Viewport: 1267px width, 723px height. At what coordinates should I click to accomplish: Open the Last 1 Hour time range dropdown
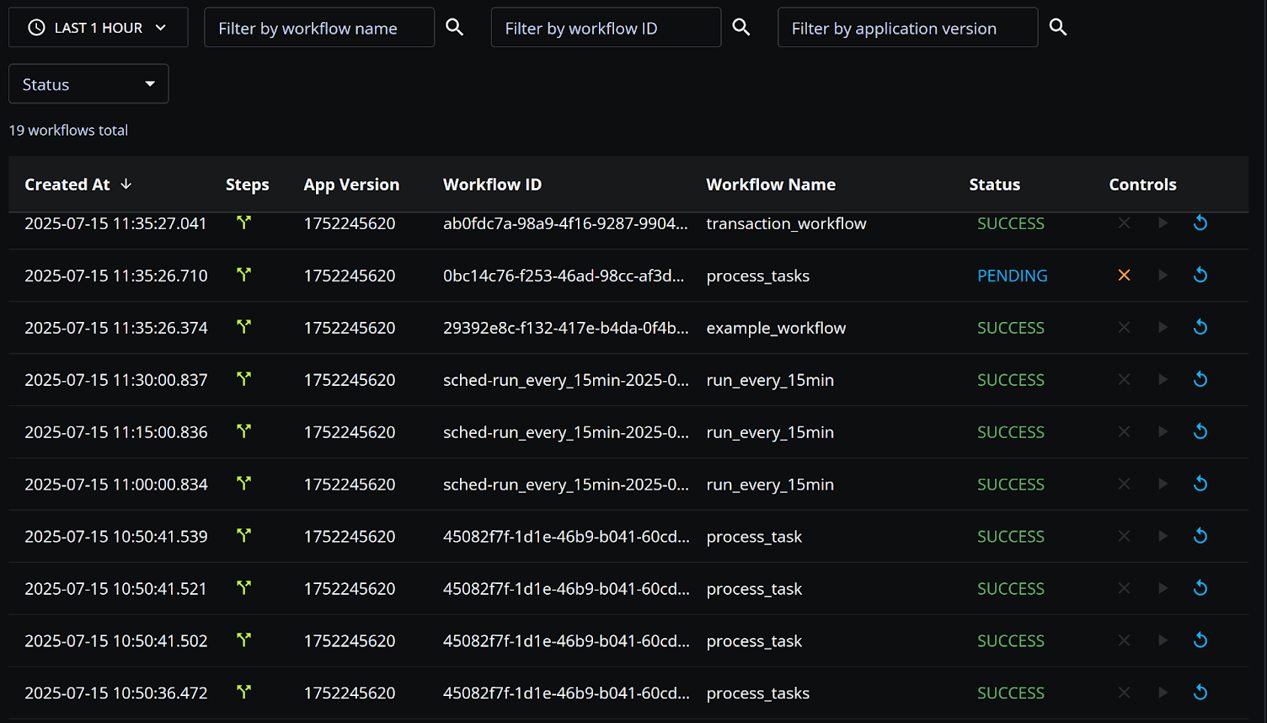98,28
